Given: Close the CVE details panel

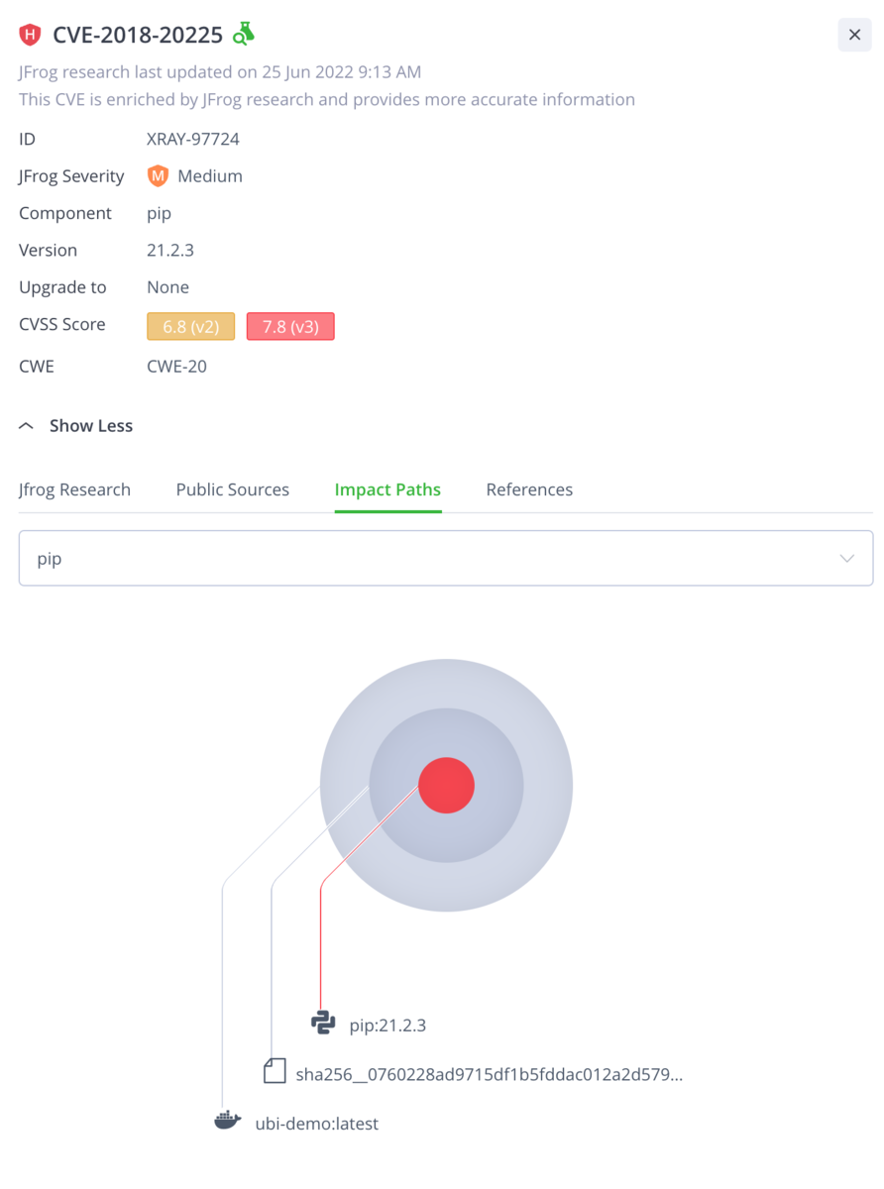Looking at the screenshot, I should pyautogui.click(x=854, y=35).
